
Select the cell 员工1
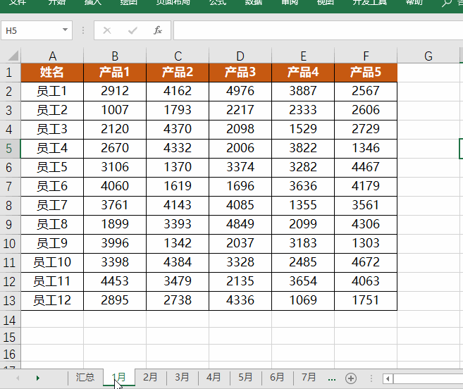click(52, 92)
